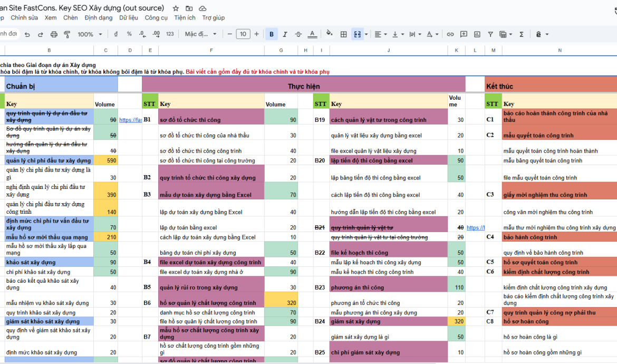Open the Định dạng menu
Image resolution: width=617 pixels, height=364 pixels.
pos(99,18)
